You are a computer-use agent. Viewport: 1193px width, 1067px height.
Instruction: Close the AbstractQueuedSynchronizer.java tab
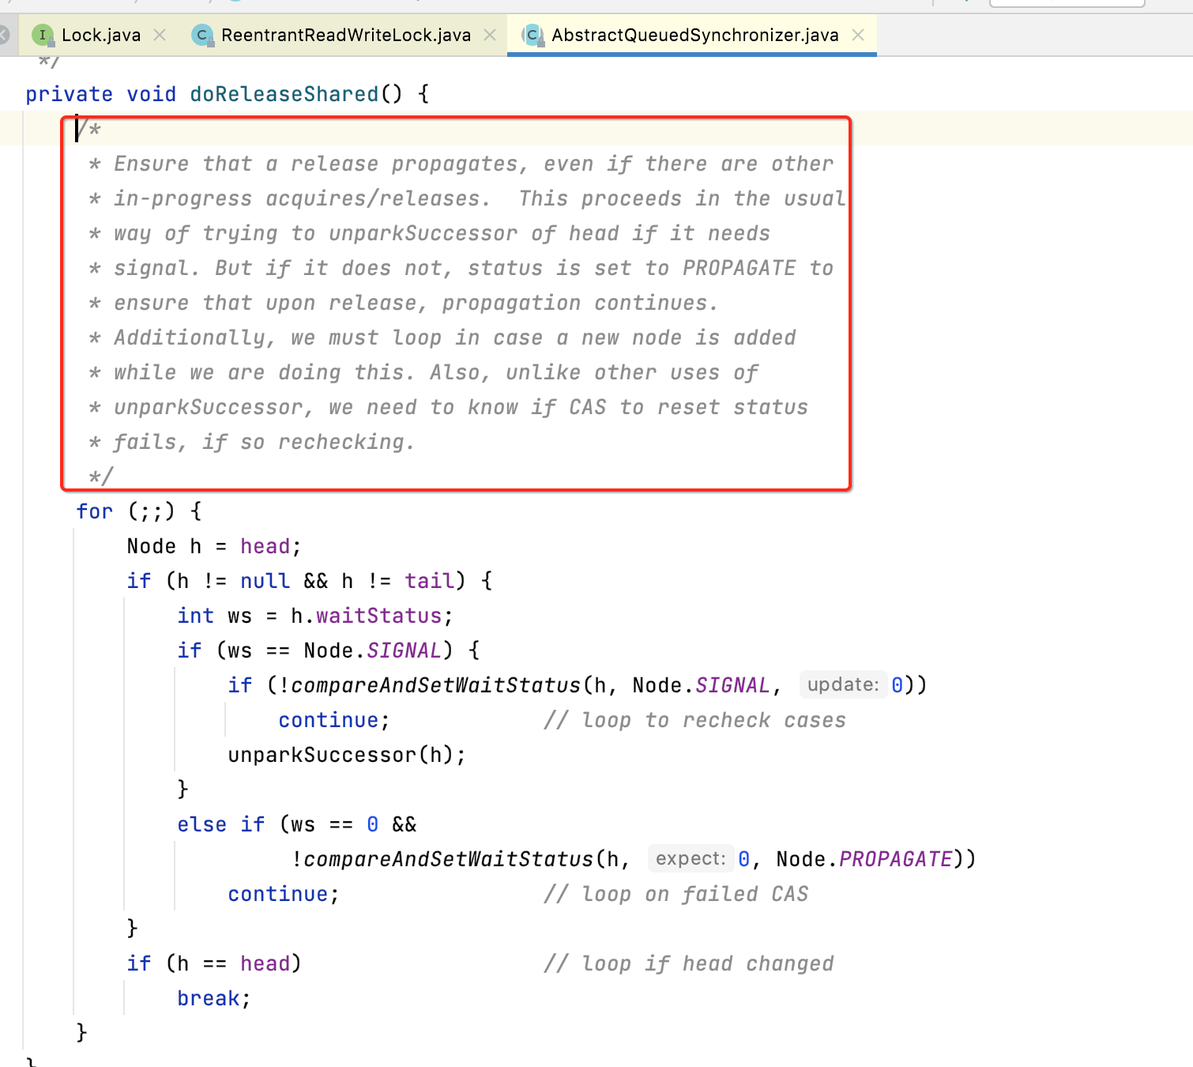[x=858, y=35]
